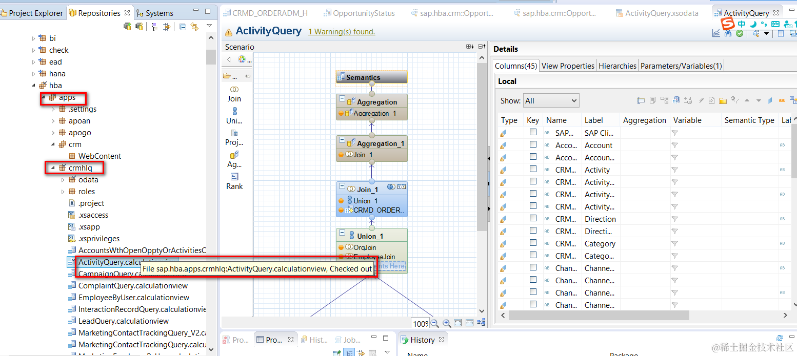Screen dimensions: 797x356
Task: Collapse the Join_1 node
Action: pyautogui.click(x=341, y=185)
